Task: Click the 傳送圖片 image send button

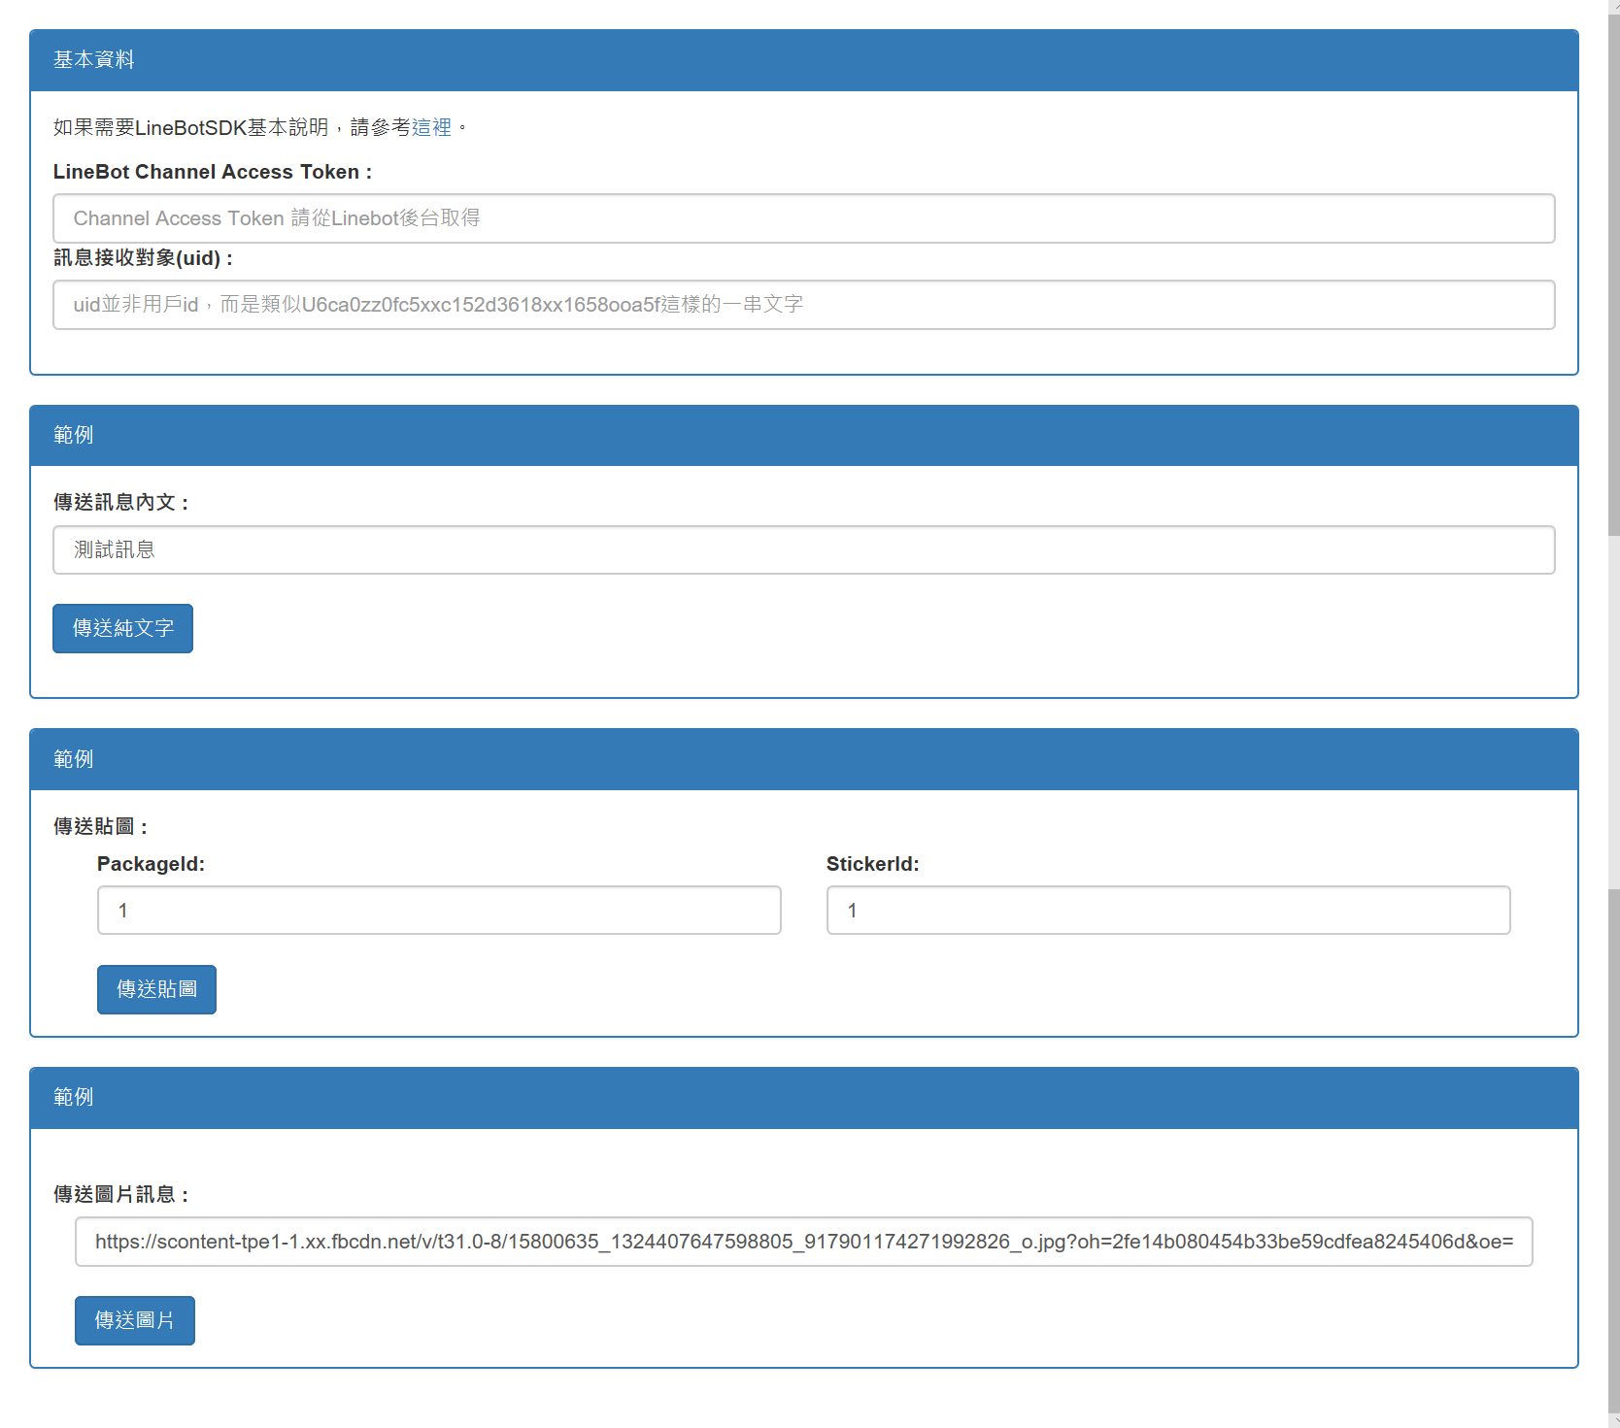Action: [x=134, y=1320]
